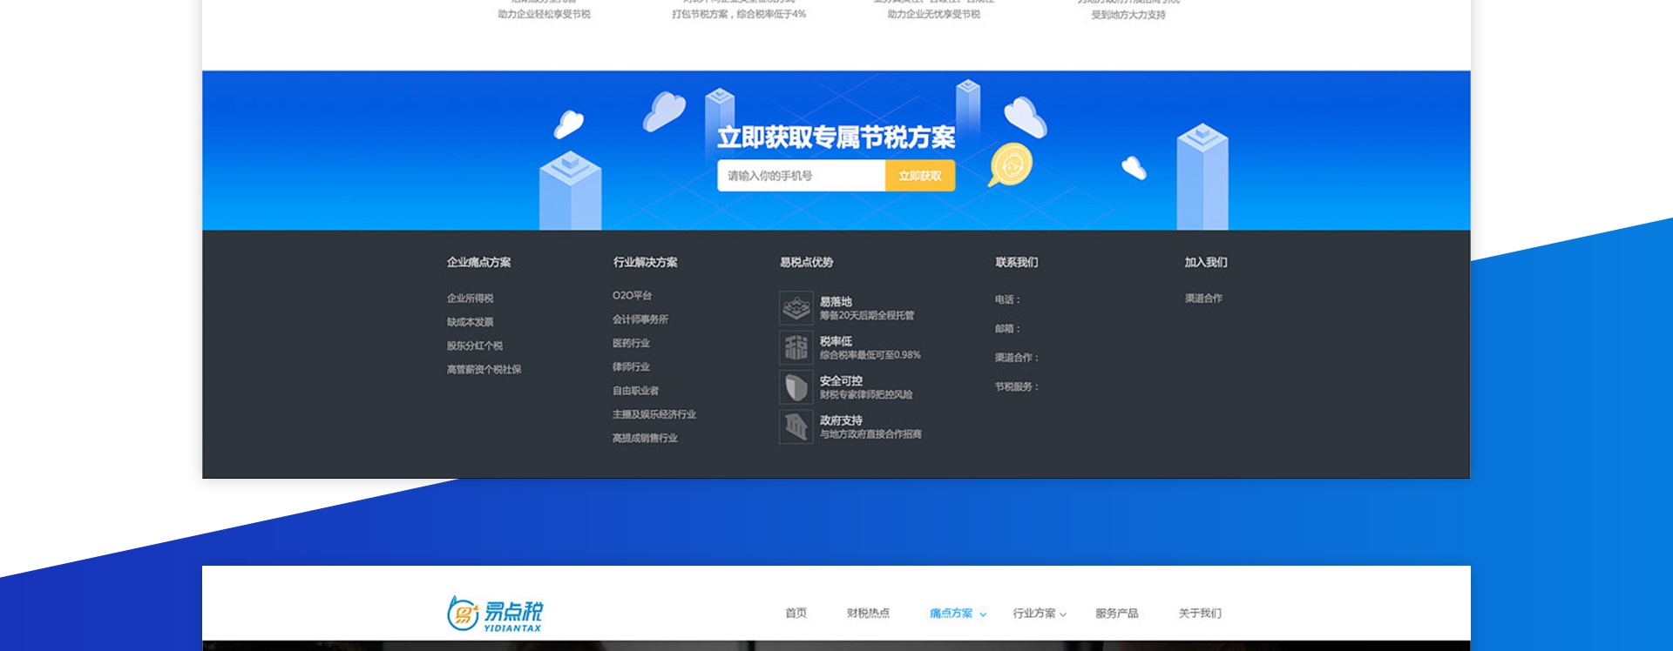
Task: Open the O2O平台 footer link
Action: 632,296
